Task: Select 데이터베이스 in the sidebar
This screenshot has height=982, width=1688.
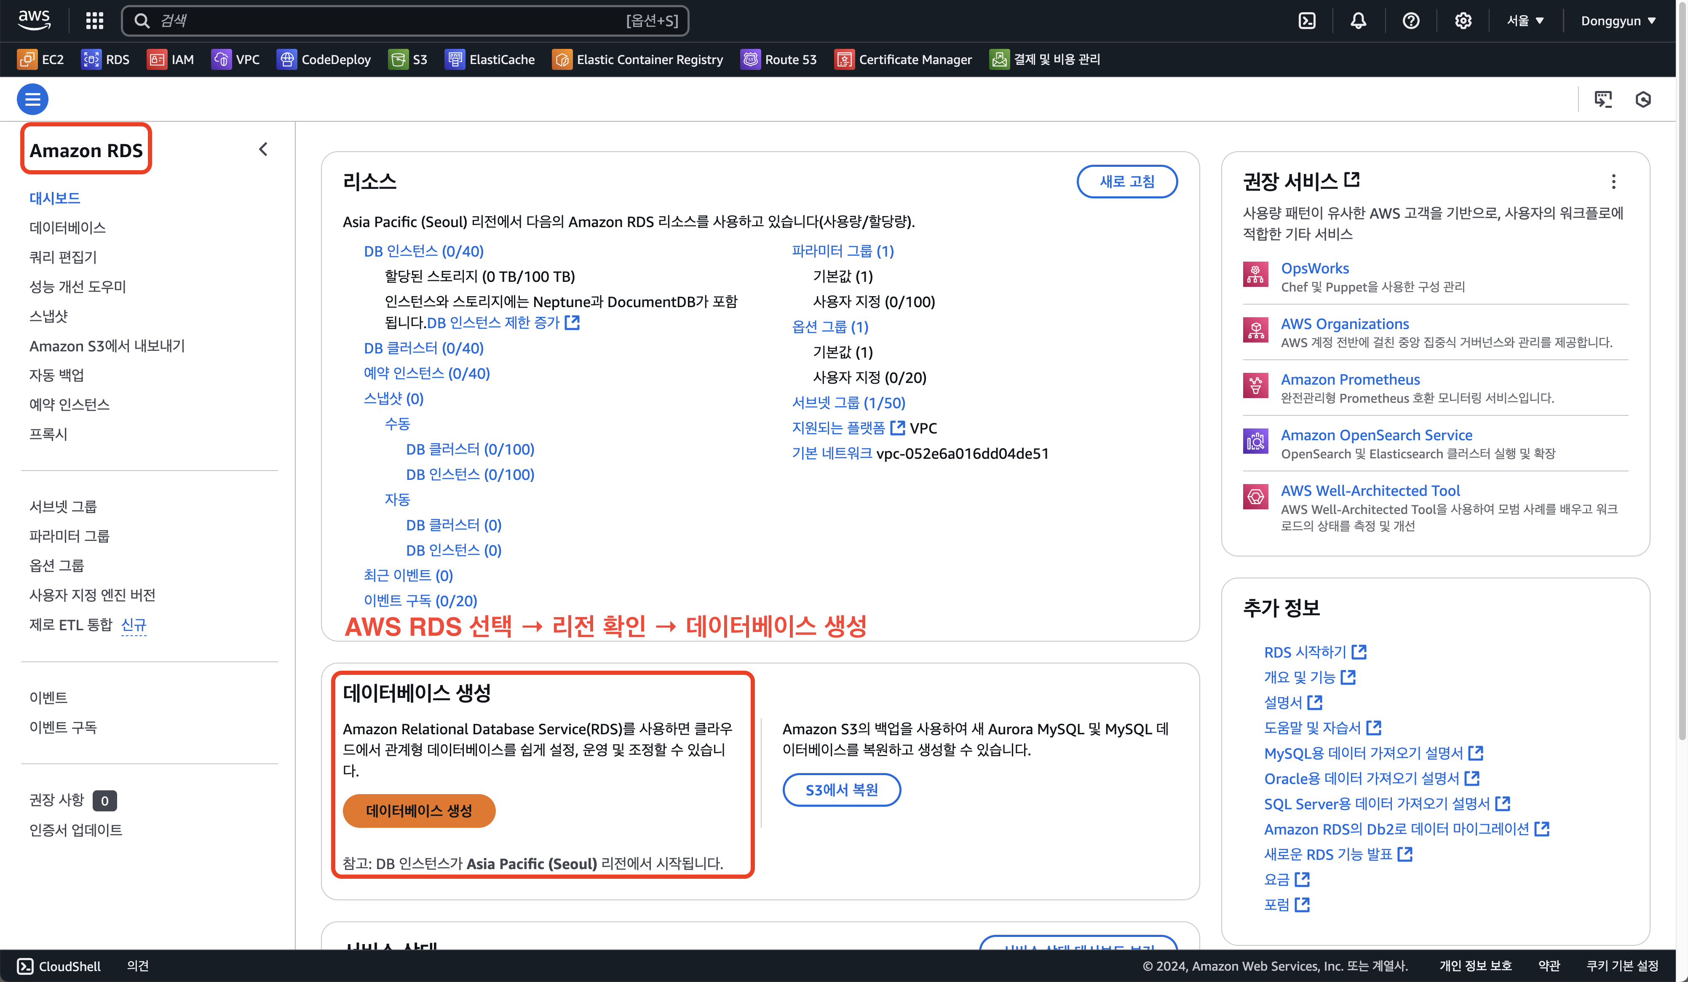Action: click(x=68, y=227)
